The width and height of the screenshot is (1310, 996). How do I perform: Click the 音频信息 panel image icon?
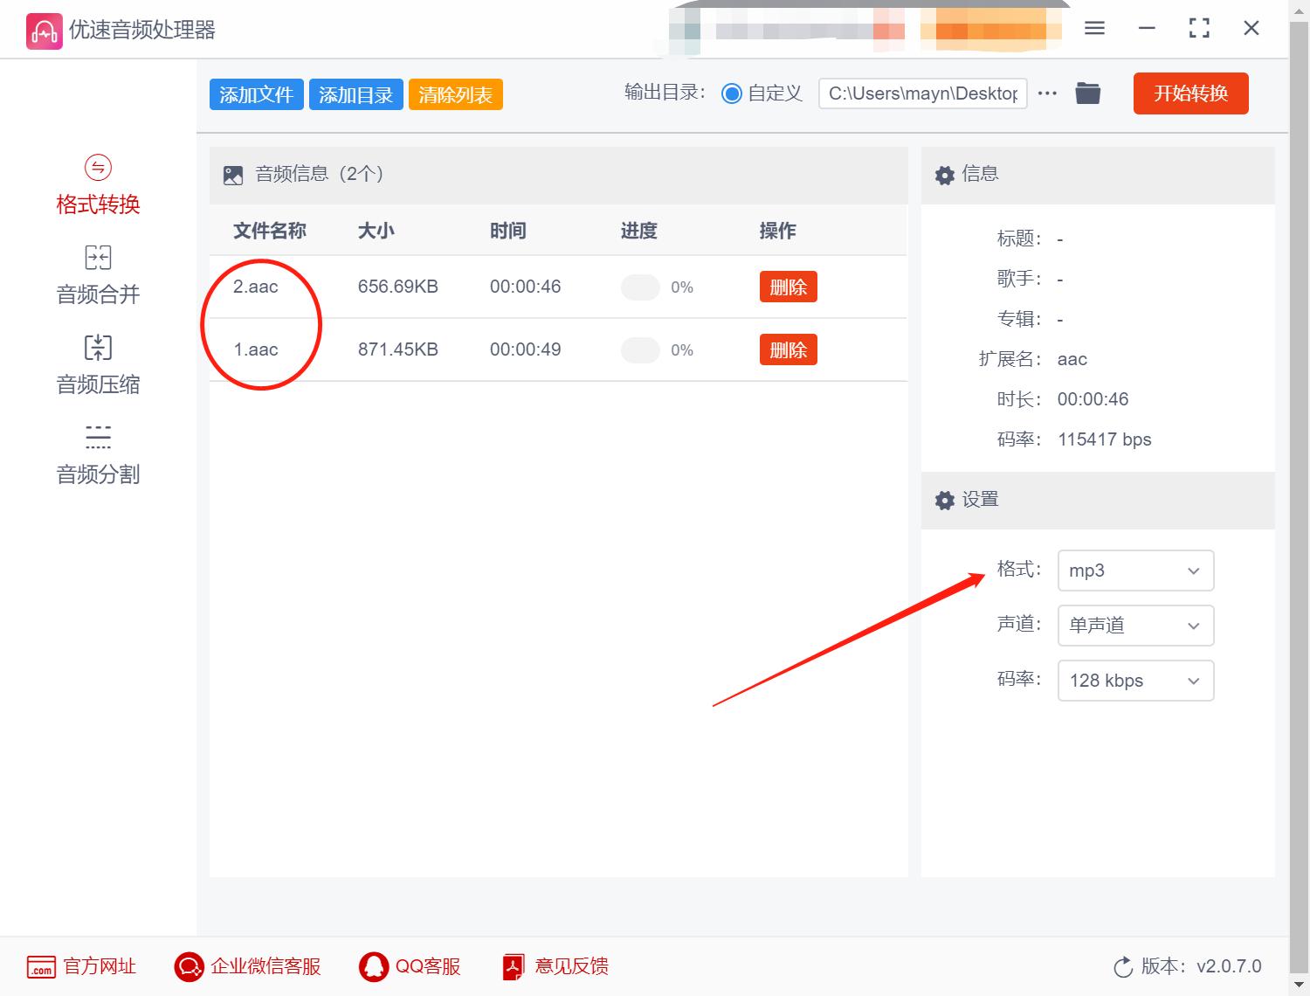coord(232,174)
